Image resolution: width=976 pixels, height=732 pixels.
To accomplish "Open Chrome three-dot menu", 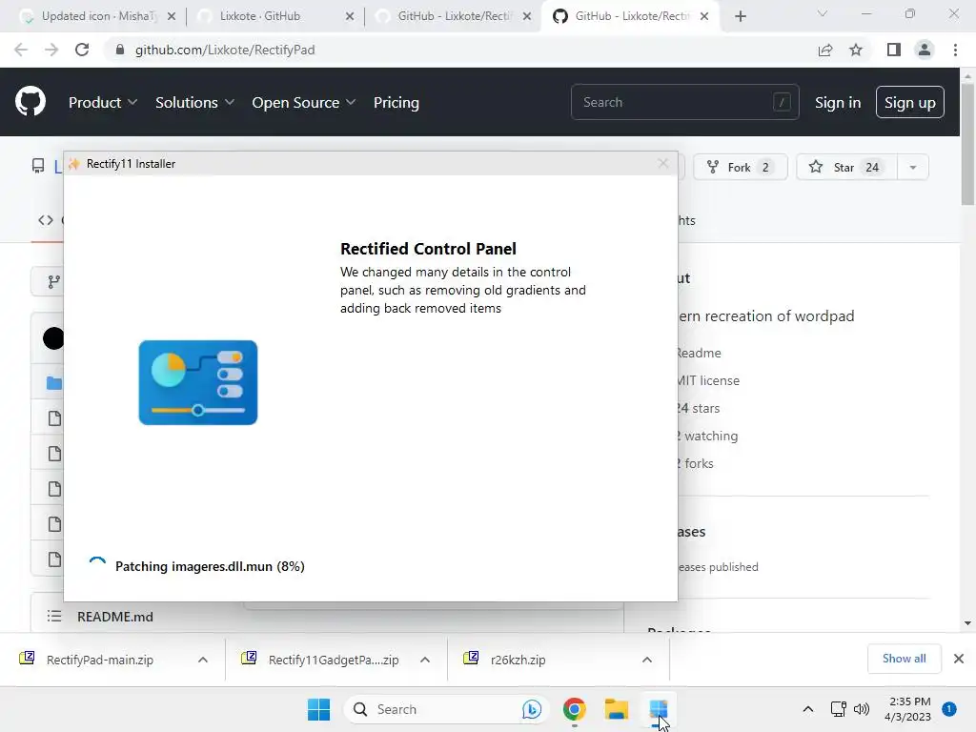I will (x=955, y=50).
